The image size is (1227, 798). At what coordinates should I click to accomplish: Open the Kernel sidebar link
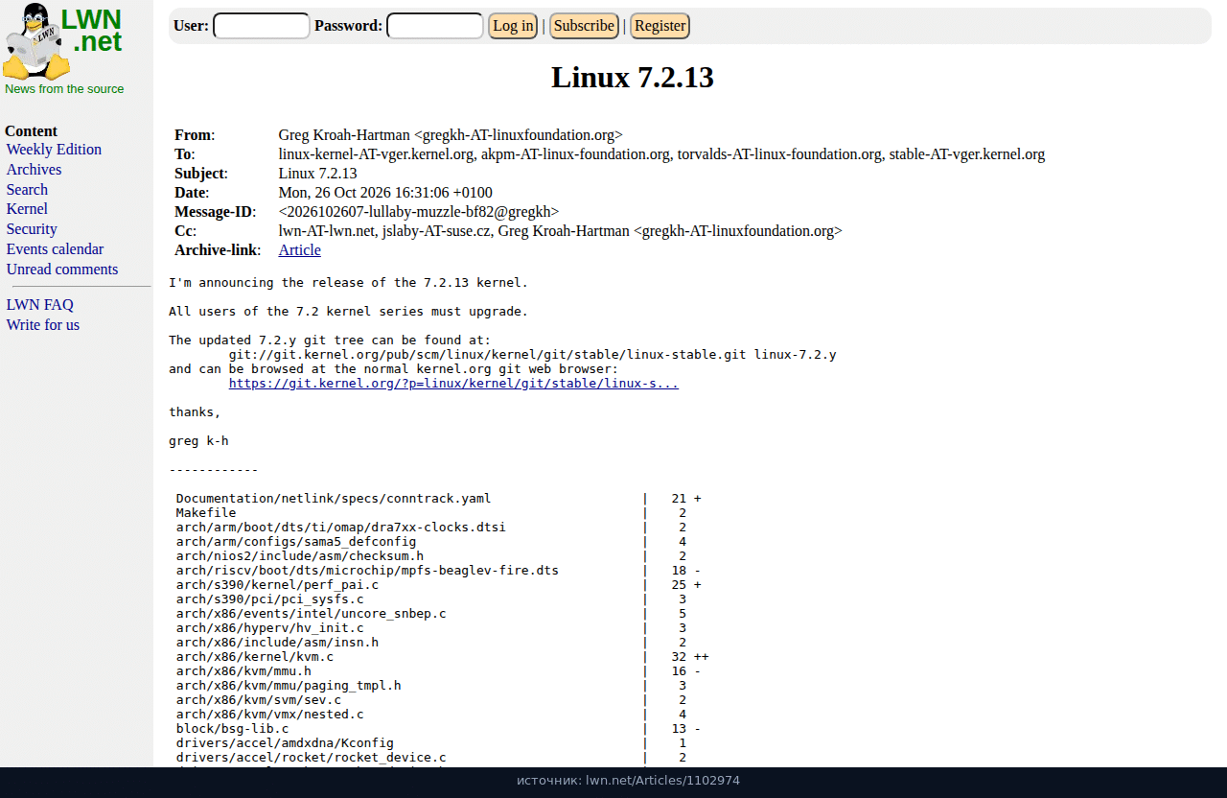click(x=27, y=209)
